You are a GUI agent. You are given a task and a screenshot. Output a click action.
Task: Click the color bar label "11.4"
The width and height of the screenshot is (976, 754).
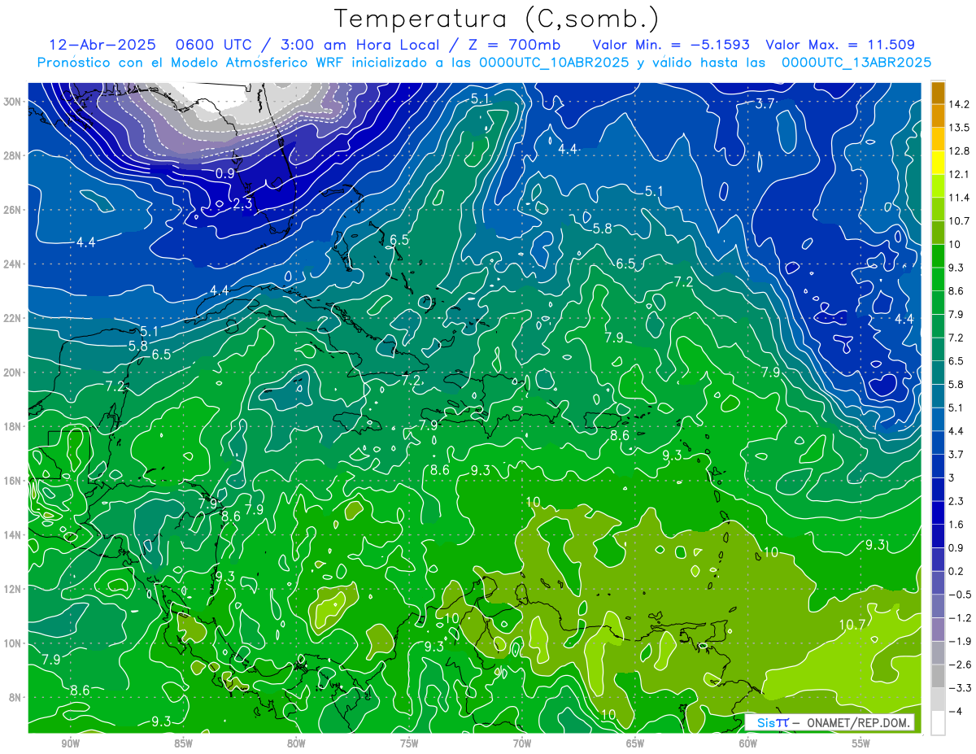tap(960, 198)
